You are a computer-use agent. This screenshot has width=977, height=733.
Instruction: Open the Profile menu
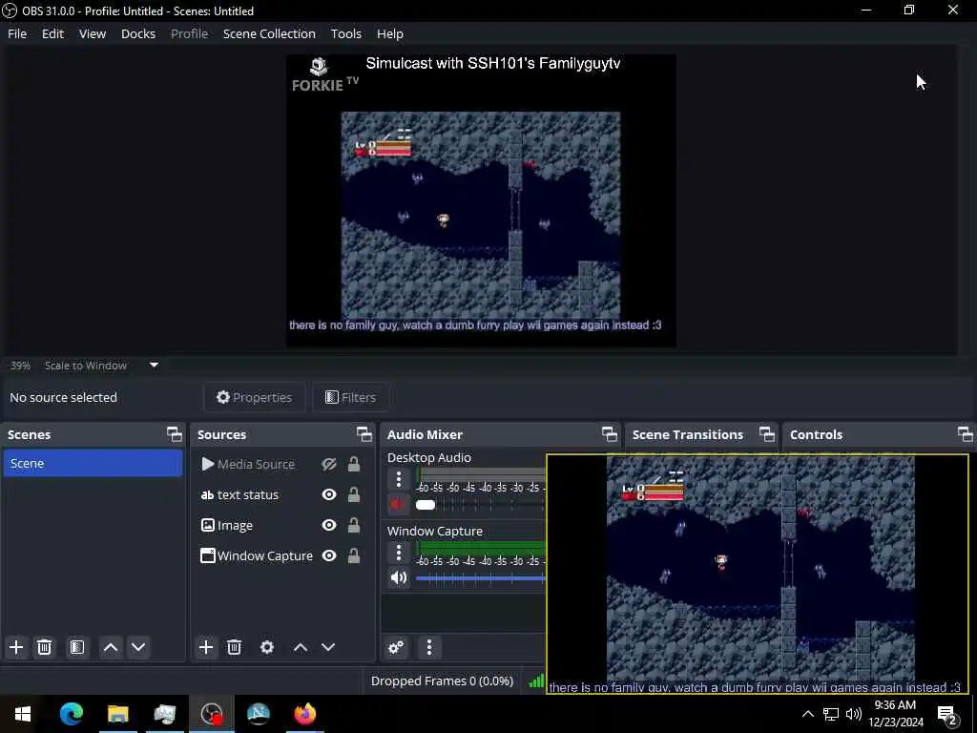click(x=190, y=33)
